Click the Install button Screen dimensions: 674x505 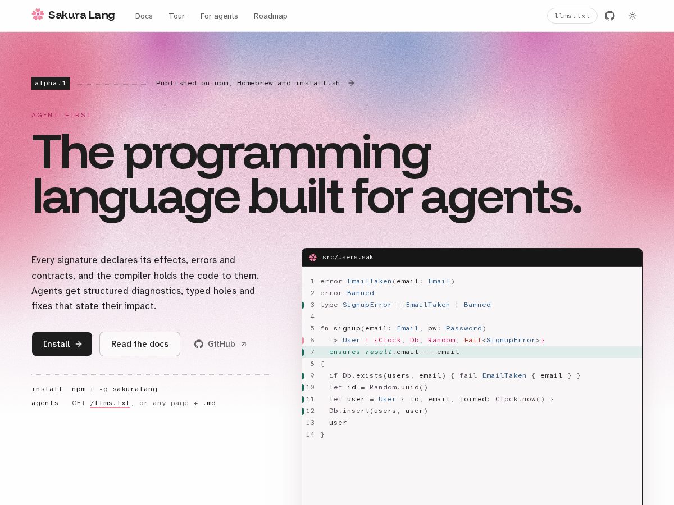point(62,344)
